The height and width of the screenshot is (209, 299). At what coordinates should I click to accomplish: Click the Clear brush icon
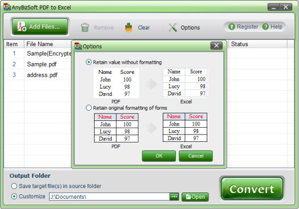click(x=129, y=27)
